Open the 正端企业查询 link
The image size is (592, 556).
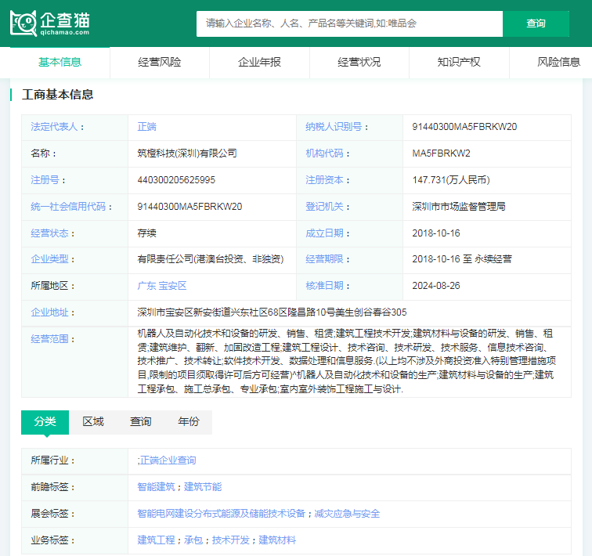coord(168,460)
